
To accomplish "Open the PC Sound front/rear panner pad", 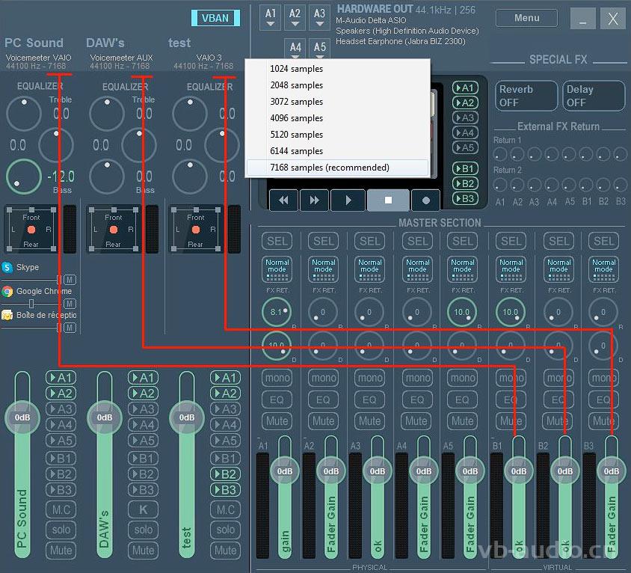I will pyautogui.click(x=31, y=230).
